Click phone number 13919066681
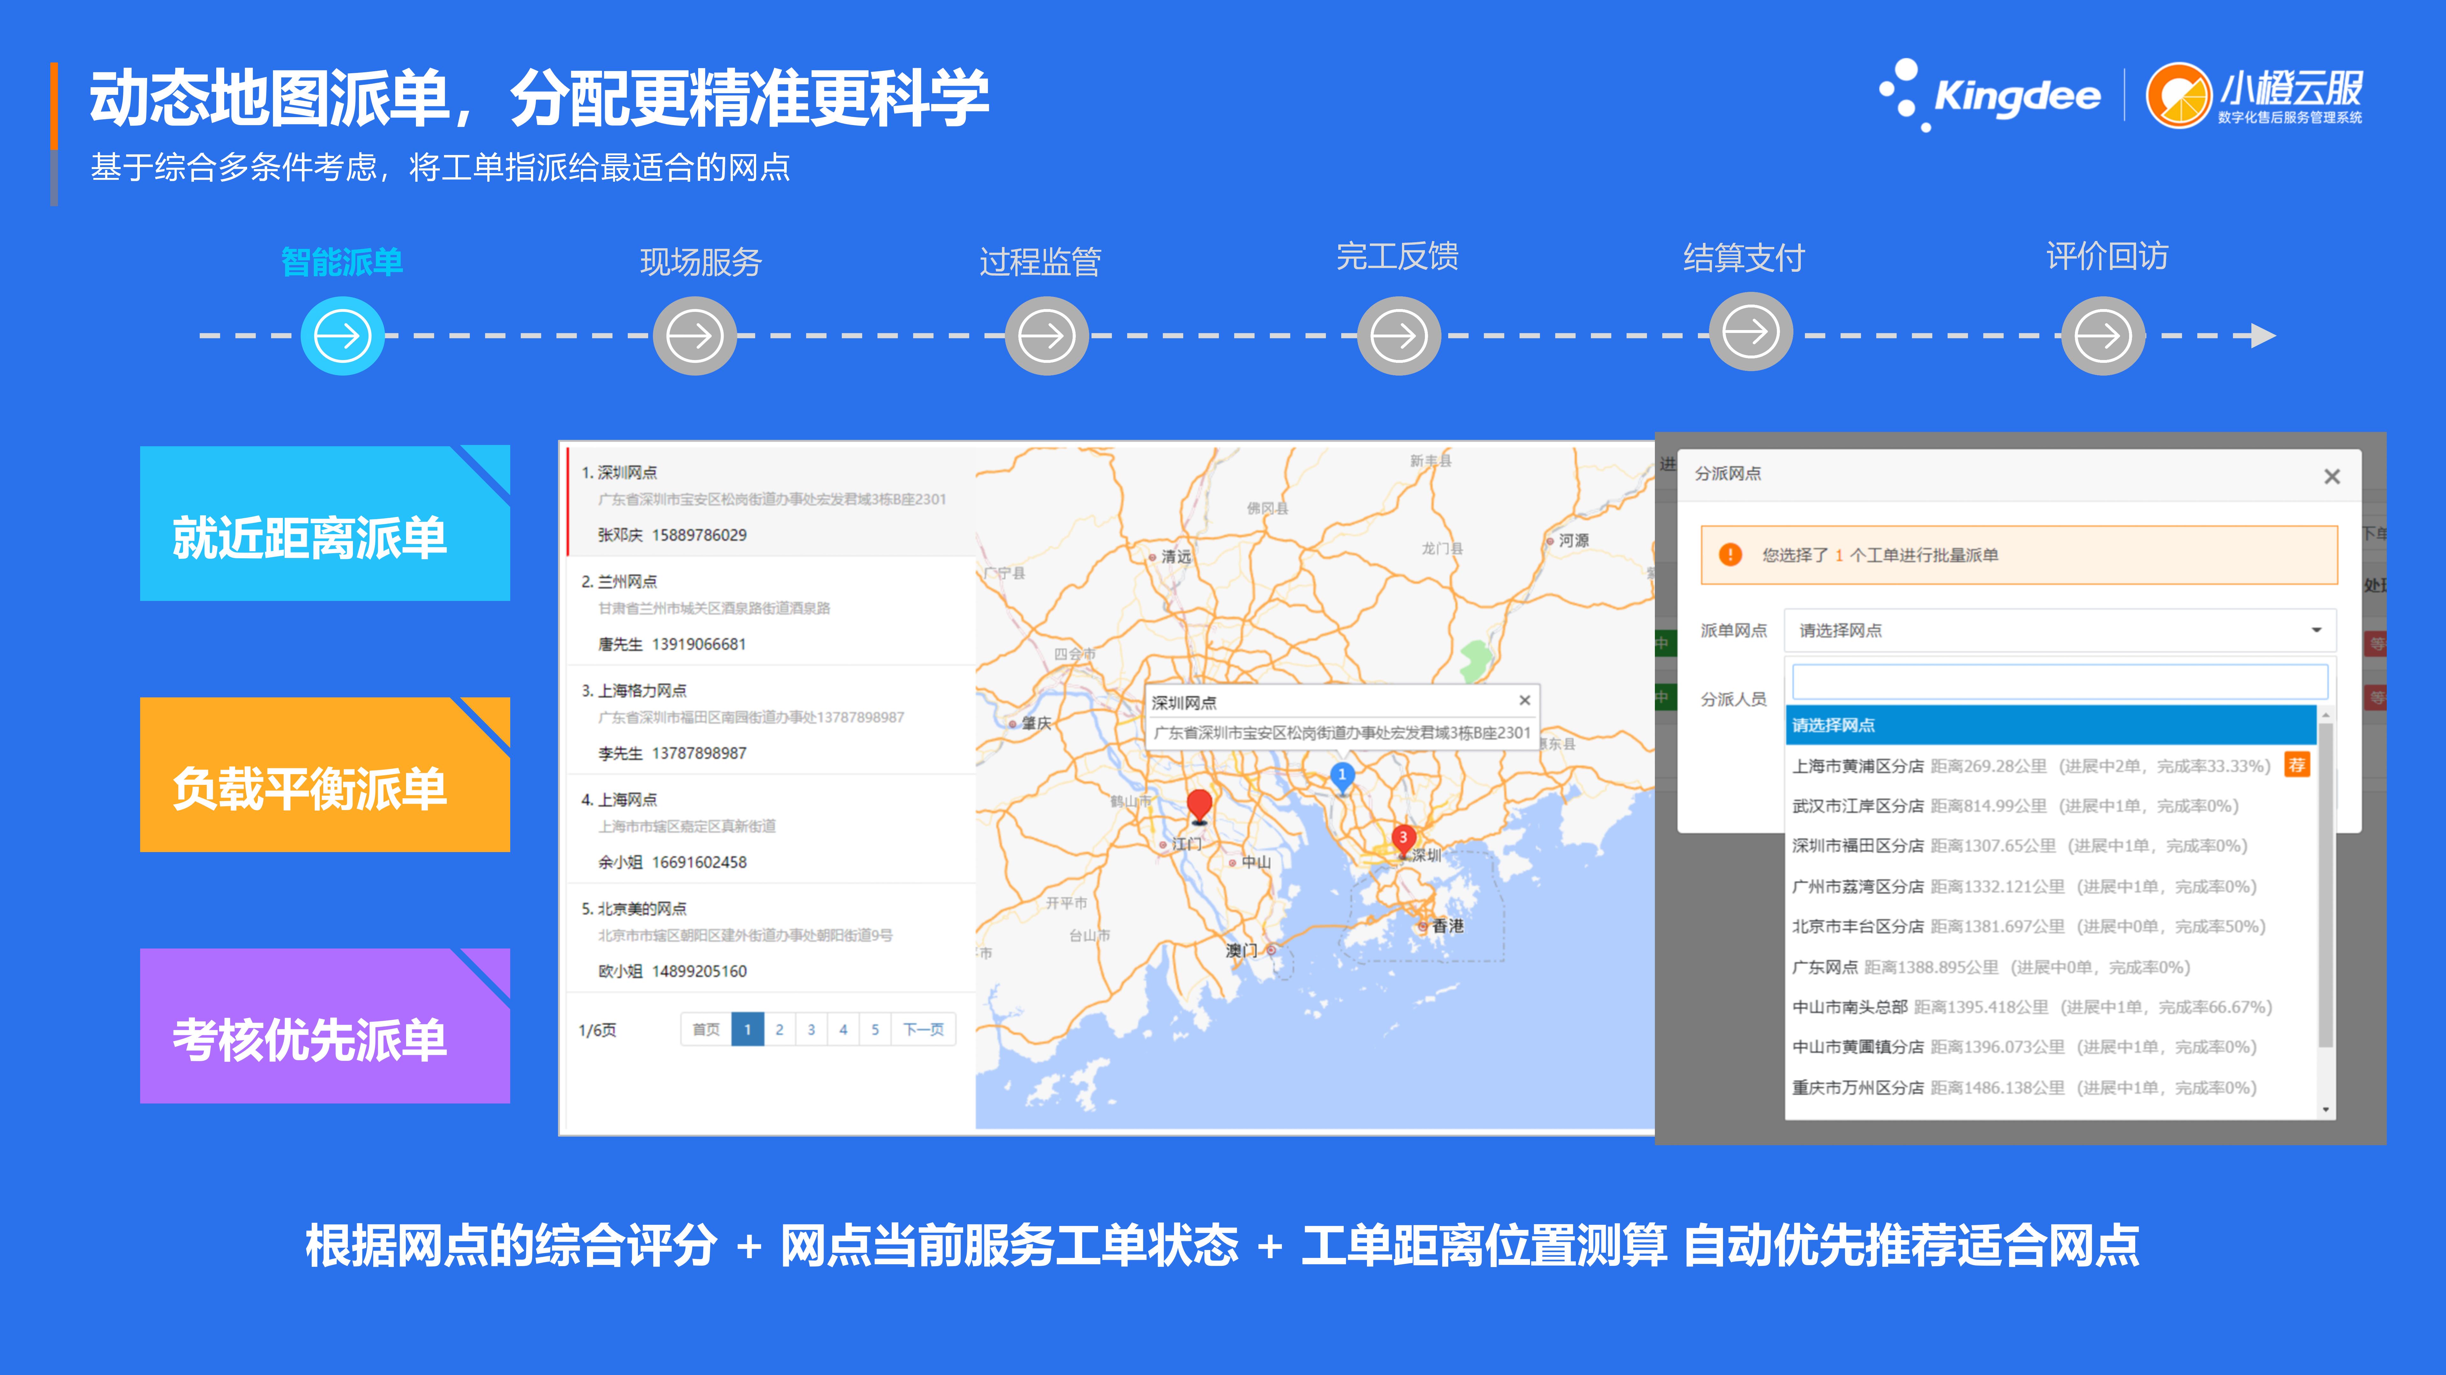 point(699,644)
